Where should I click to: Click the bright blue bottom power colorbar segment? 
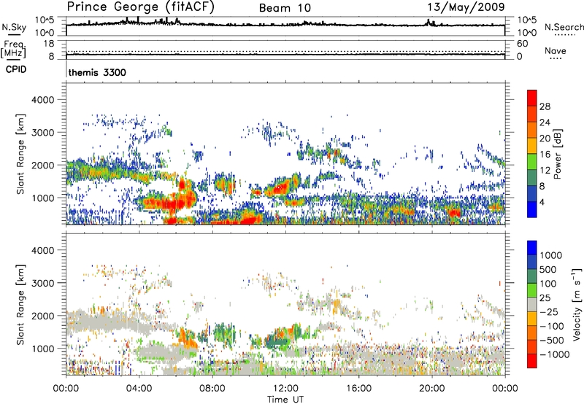[x=532, y=210]
